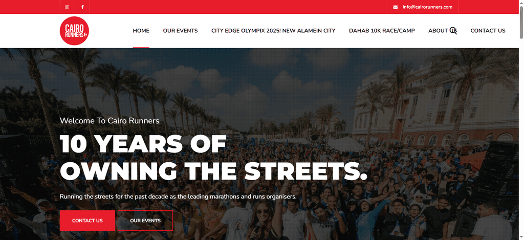The image size is (524, 240).
Task: Click the solid red CONTACT US hero button
Action: pos(88,221)
